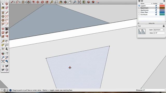
Task: Select the Position Camera tool in left palette
Action: [x=3, y=66]
